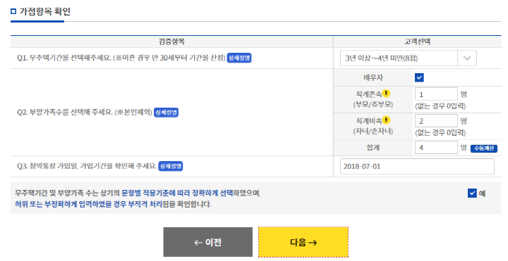Screen dimensions: 508x261
Task: Toggle the 예 confirmation checkbox
Action: (x=472, y=193)
